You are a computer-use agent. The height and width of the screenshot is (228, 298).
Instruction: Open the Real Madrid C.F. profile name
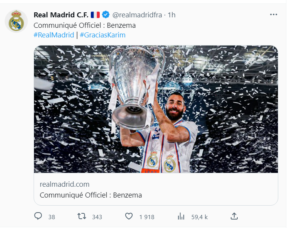coord(61,15)
